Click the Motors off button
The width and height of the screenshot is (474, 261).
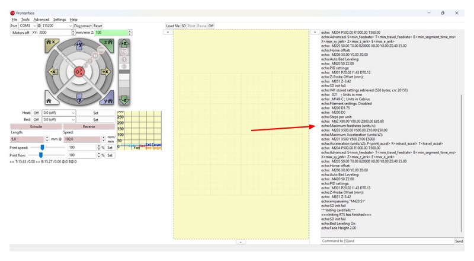coord(20,33)
